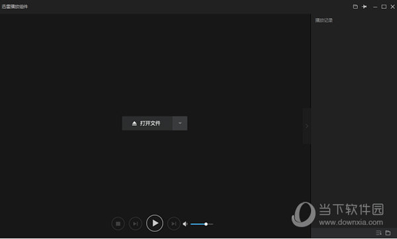
Task: Collapse the playback record side panel arrow
Action: (307, 126)
